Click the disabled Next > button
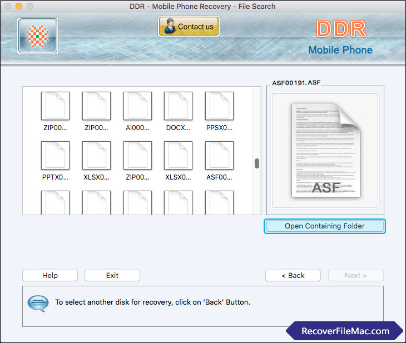This screenshot has height=343, width=406. click(x=356, y=275)
